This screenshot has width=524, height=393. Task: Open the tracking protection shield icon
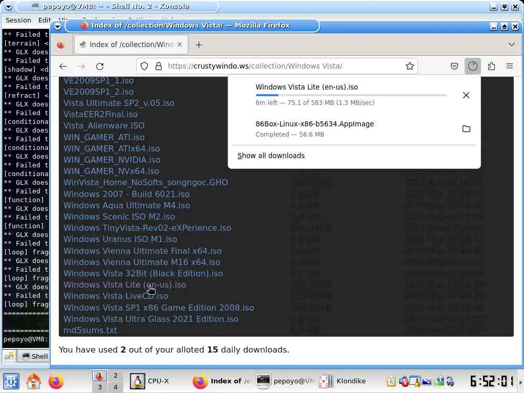(x=144, y=66)
